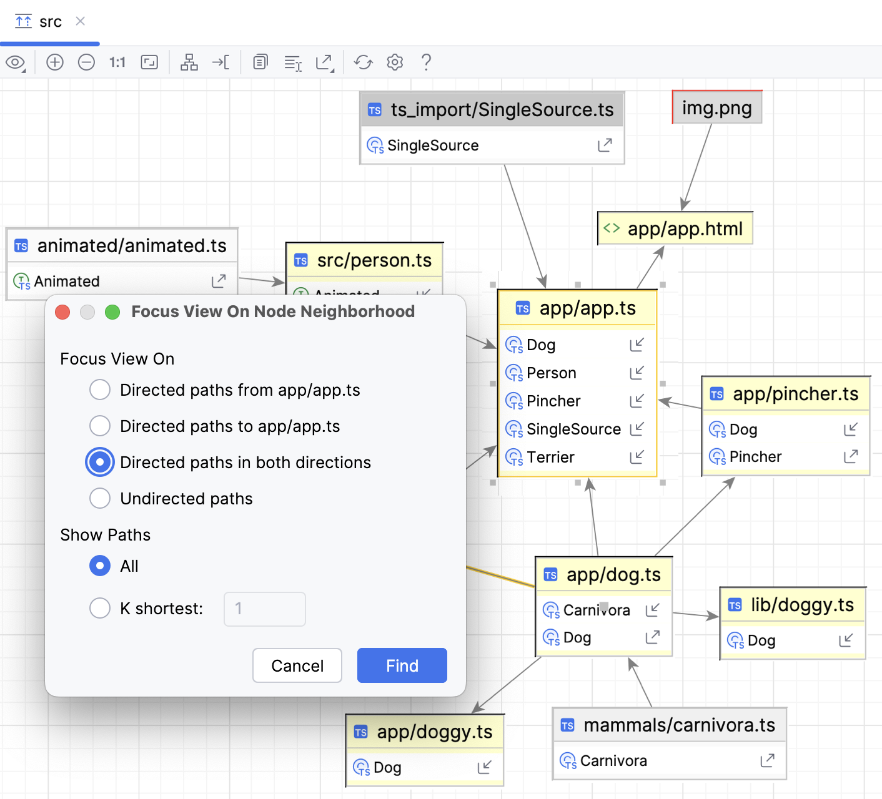Open the export diagram dropdown icon

click(x=325, y=62)
